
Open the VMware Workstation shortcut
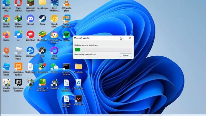point(67,21)
